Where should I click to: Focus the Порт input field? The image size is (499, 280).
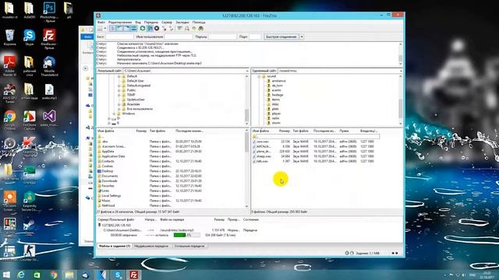coord(255,37)
